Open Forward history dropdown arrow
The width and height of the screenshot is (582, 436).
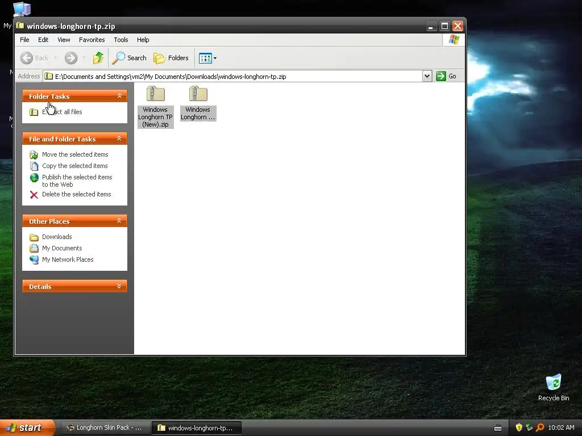tap(84, 58)
